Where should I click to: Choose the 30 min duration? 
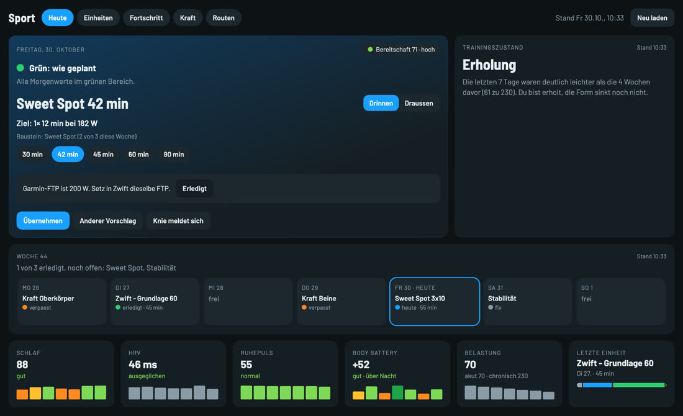point(33,154)
